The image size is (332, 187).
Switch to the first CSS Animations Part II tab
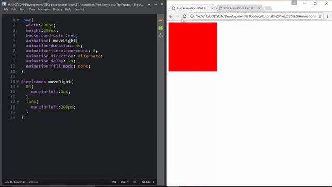tap(191, 8)
